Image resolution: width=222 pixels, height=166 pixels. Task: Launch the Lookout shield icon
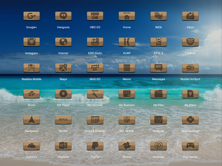point(190,42)
